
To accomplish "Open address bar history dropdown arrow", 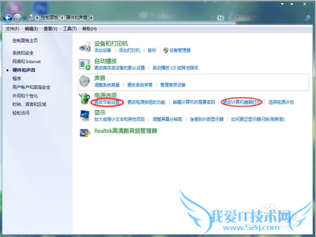I will pyautogui.click(x=213, y=18).
